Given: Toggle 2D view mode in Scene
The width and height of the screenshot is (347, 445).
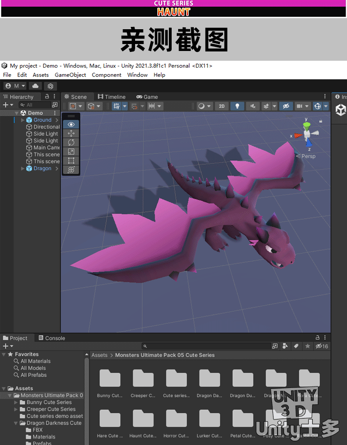Looking at the screenshot, I should pos(222,106).
